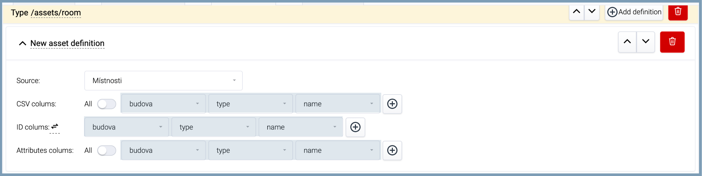Toggle All switch for CSV colums
The height and width of the screenshot is (176, 702).
(106, 104)
